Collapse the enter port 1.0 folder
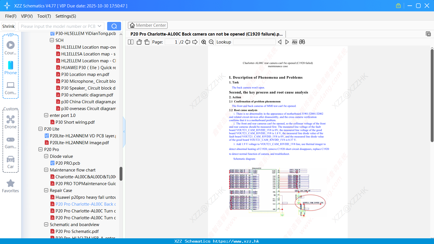 (46, 115)
